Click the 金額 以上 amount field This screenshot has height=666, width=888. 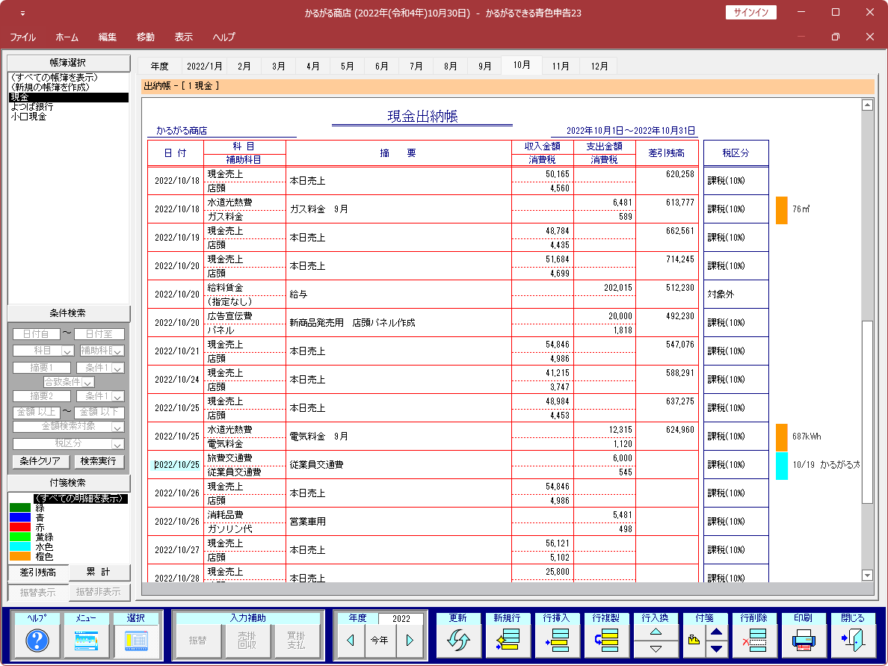[36, 412]
